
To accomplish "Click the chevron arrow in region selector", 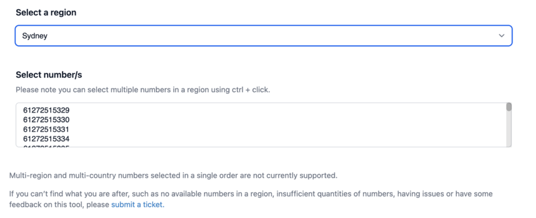I will pyautogui.click(x=501, y=36).
